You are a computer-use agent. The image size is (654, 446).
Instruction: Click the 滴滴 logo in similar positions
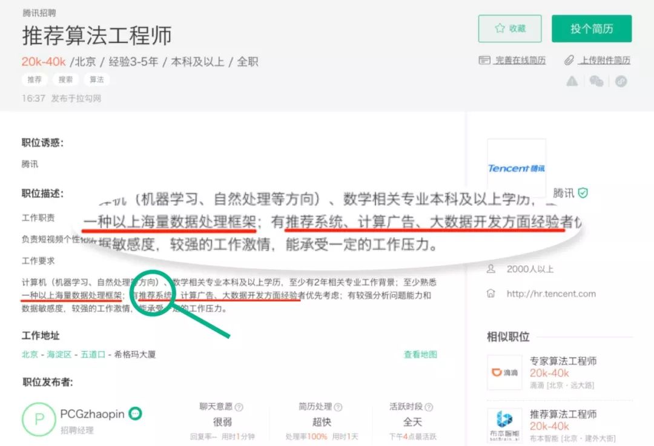tap(504, 372)
